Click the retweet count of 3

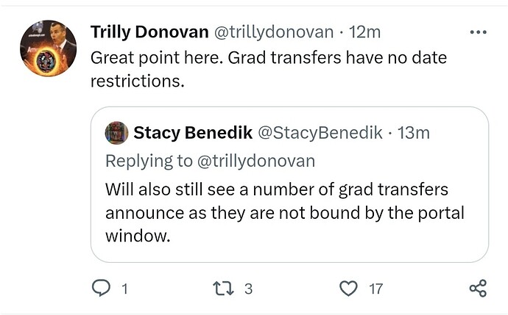pyautogui.click(x=248, y=289)
